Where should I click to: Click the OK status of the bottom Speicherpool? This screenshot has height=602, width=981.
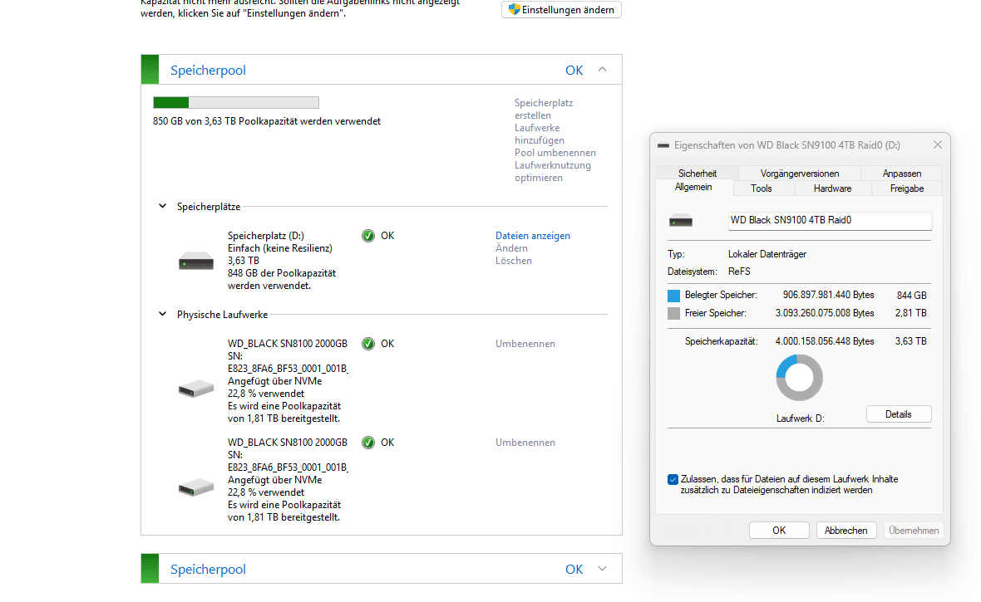click(574, 569)
